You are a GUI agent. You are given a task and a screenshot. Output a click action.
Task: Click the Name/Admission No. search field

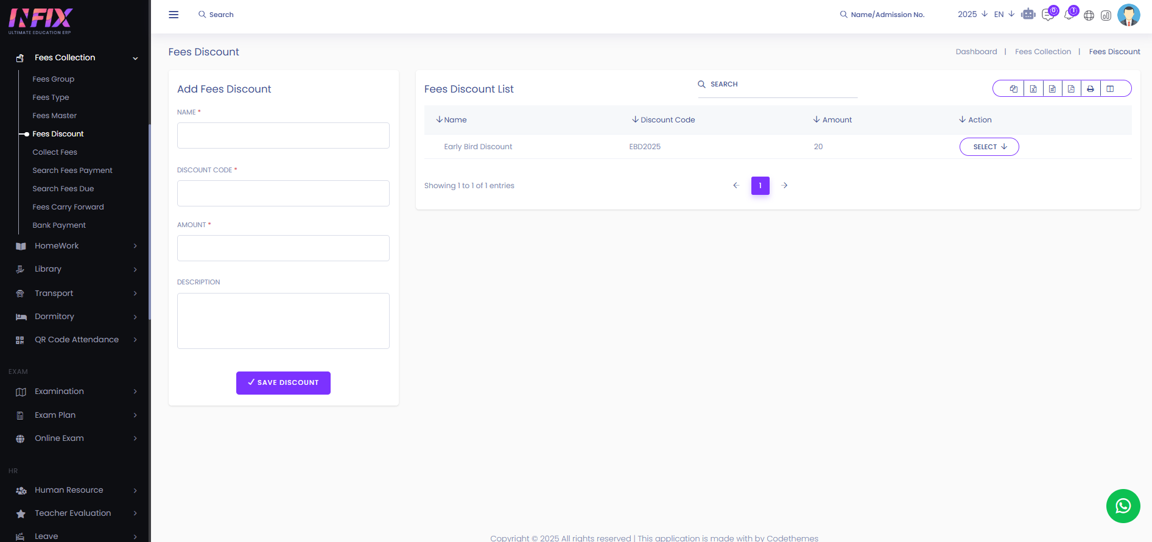[x=882, y=15]
